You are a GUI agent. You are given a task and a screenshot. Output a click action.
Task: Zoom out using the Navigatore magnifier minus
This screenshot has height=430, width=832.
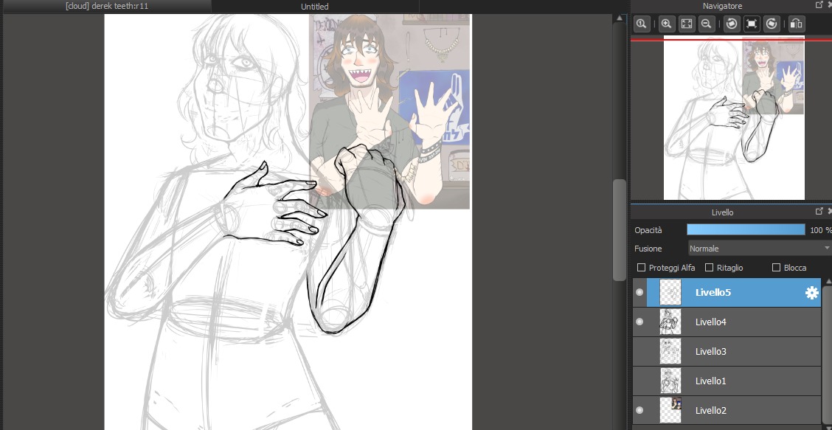click(x=707, y=24)
